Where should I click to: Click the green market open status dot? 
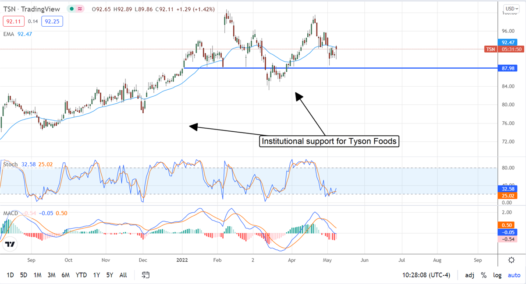pyautogui.click(x=71, y=9)
